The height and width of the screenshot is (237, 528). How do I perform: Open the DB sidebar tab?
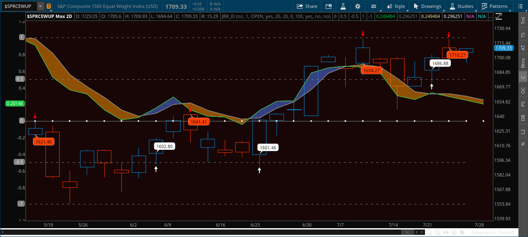(523, 118)
